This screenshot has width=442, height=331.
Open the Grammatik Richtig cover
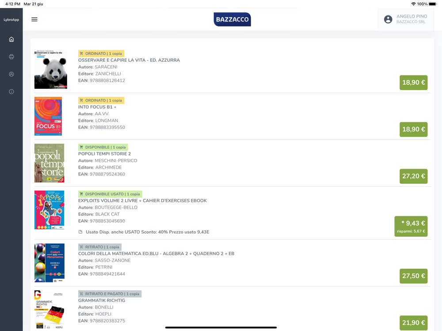(50, 310)
